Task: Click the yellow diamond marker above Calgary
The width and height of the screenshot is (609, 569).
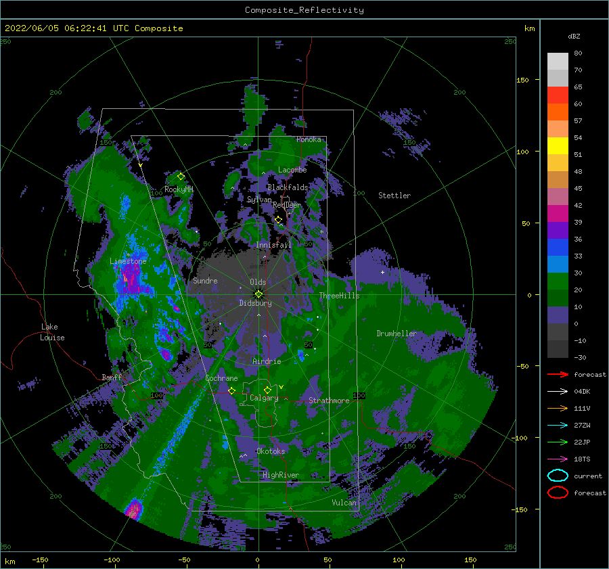Action: 267,390
